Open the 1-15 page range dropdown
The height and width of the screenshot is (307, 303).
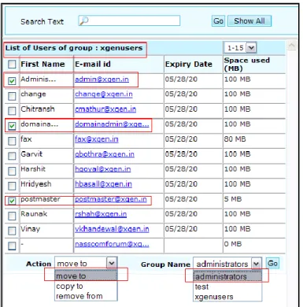[x=240, y=48]
